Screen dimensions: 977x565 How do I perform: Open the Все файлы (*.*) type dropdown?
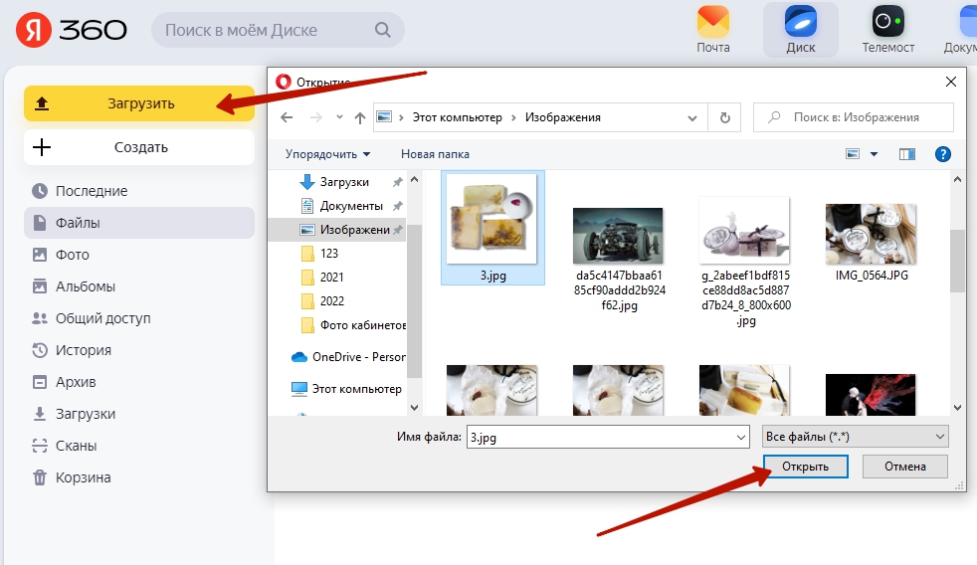point(855,437)
